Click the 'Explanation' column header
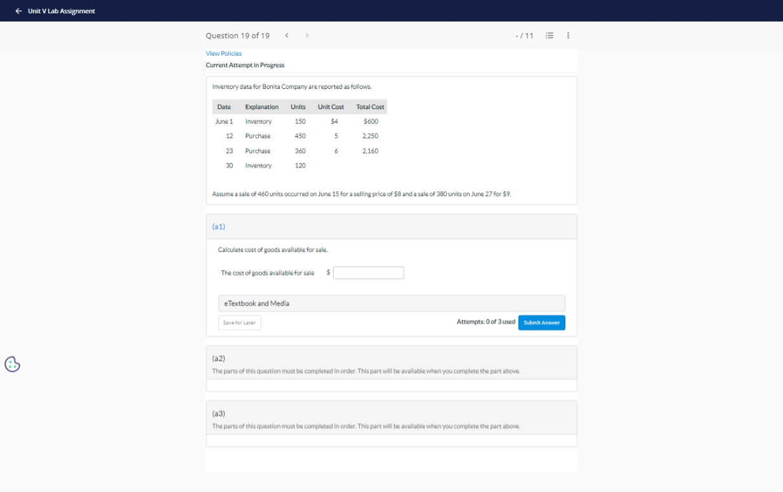783x492 pixels. (262, 107)
